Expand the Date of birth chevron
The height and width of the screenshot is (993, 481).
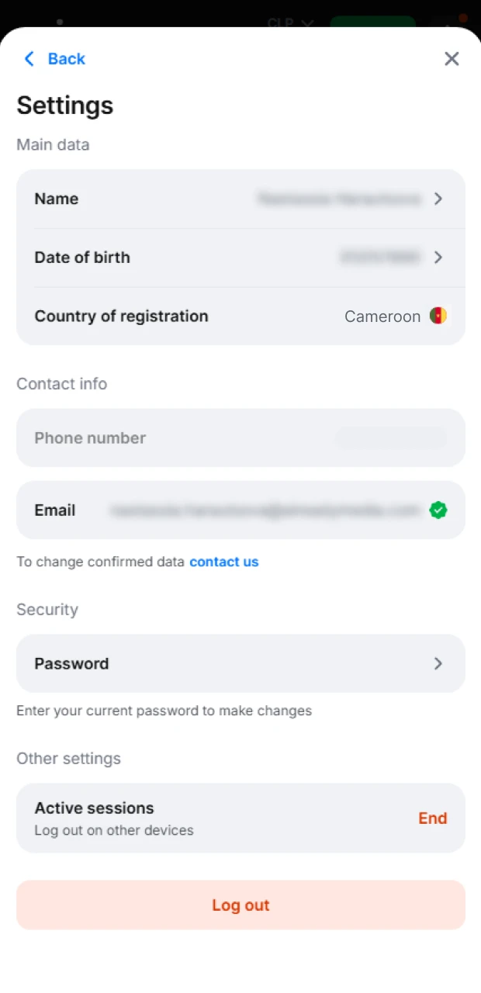pos(438,257)
